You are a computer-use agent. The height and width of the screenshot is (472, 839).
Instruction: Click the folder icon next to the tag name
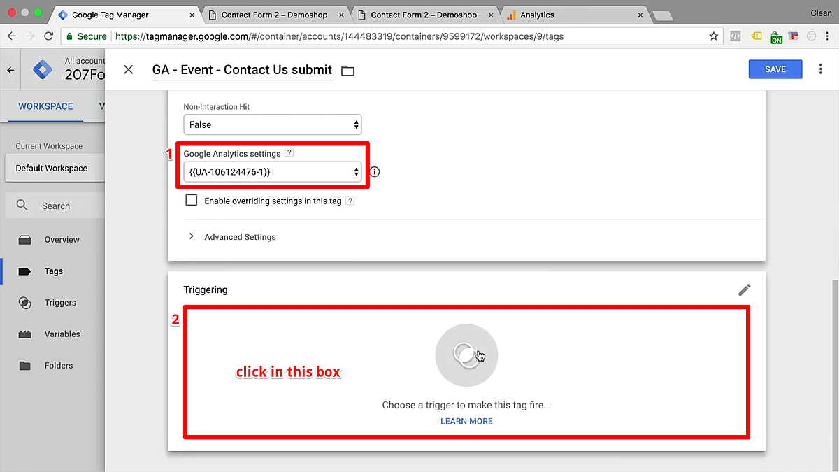click(x=347, y=71)
